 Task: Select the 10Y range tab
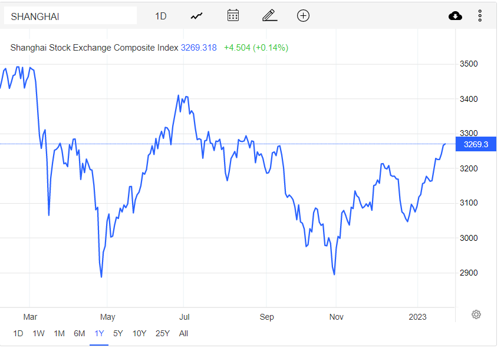click(140, 333)
